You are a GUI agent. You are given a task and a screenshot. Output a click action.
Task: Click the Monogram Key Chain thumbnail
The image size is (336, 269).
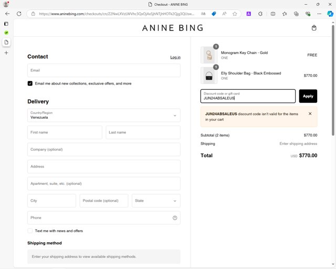209,55
